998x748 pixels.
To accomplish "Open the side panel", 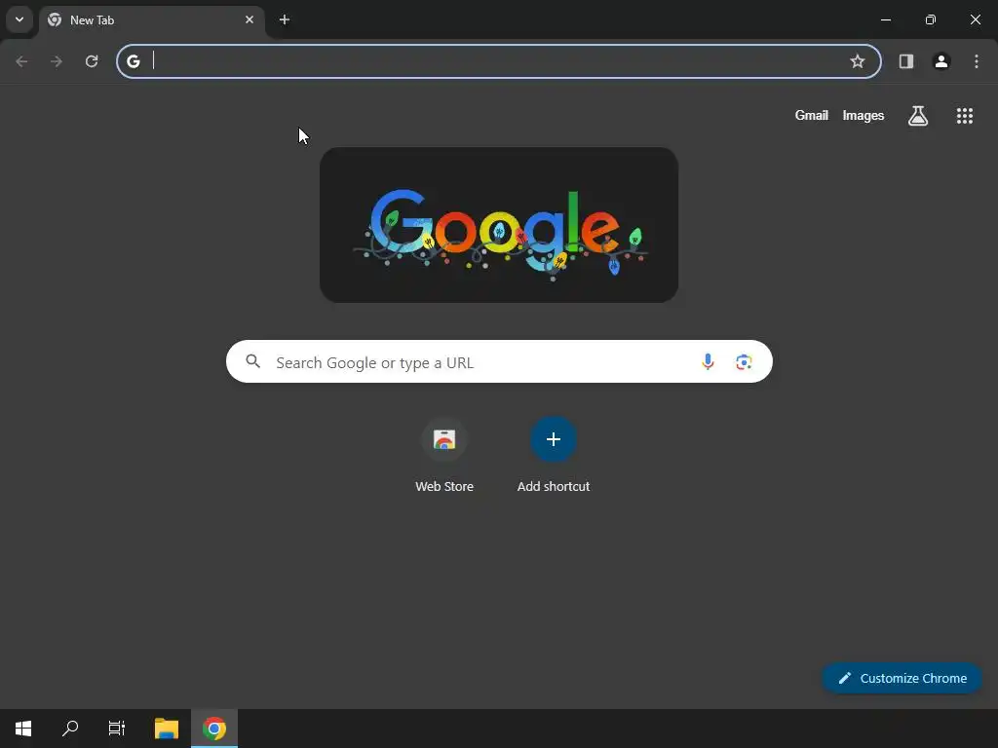I will pos(906,61).
